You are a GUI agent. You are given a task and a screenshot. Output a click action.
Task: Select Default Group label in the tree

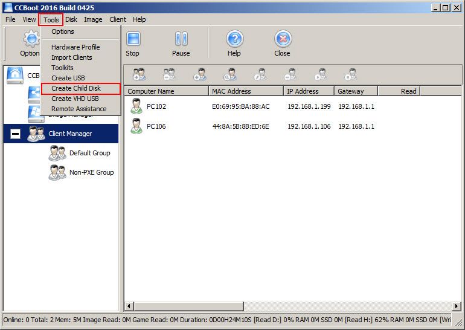coord(90,153)
